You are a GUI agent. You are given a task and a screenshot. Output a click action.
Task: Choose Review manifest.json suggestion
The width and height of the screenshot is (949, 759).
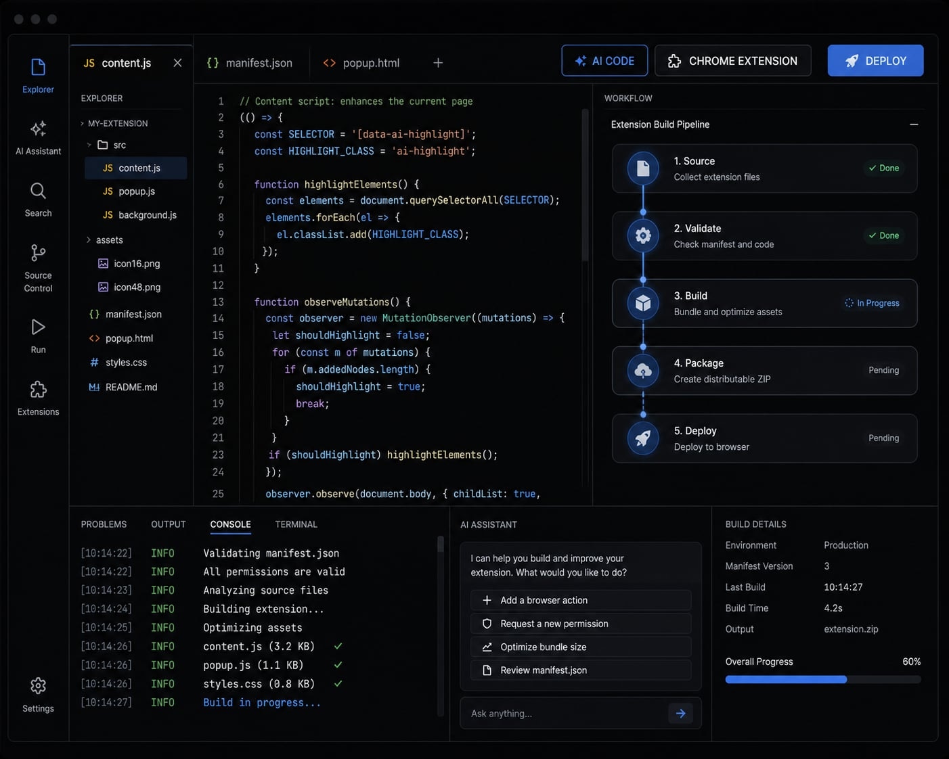tap(581, 670)
